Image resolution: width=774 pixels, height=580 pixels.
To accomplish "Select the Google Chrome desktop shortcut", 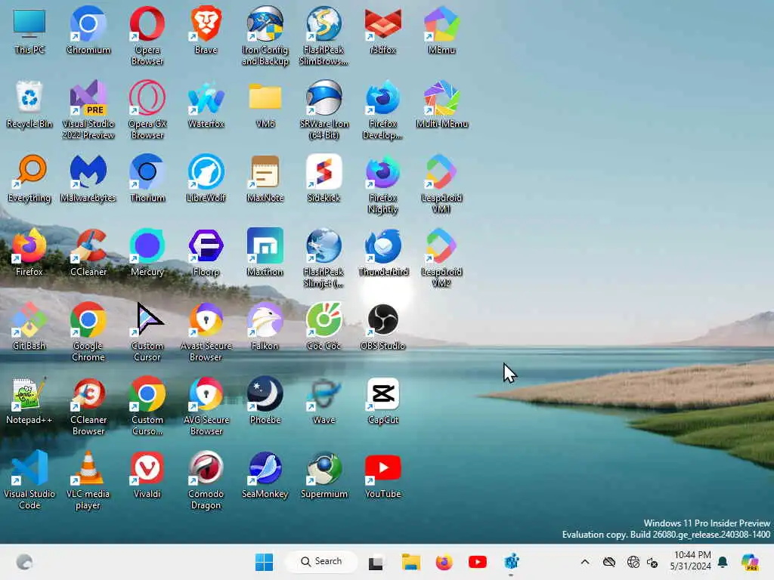I will (88, 332).
